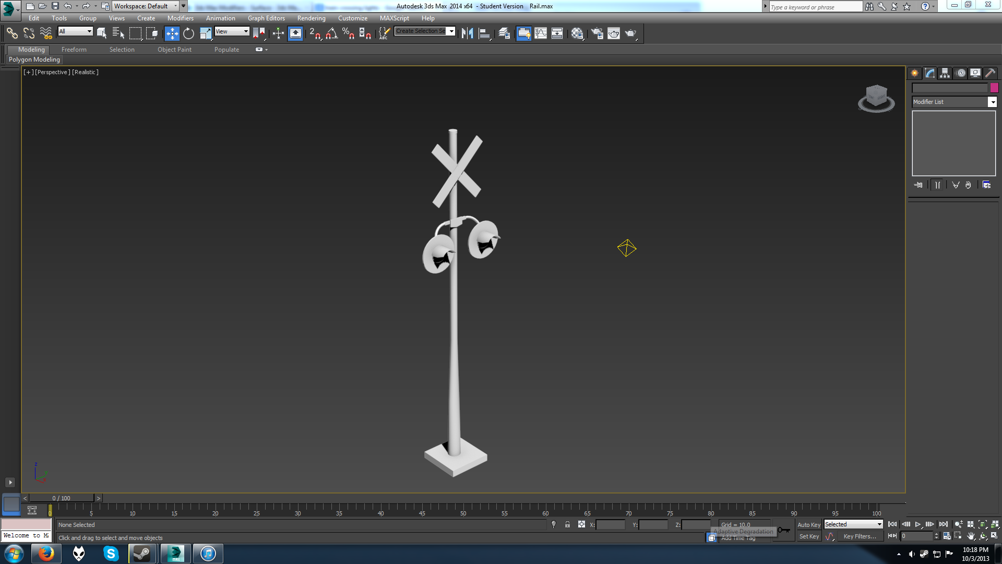
Task: Toggle the 2D Snaps button
Action: pyautogui.click(x=315, y=33)
